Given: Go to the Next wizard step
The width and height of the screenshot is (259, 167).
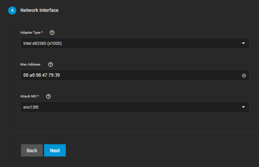Looking at the screenshot, I should pos(55,150).
